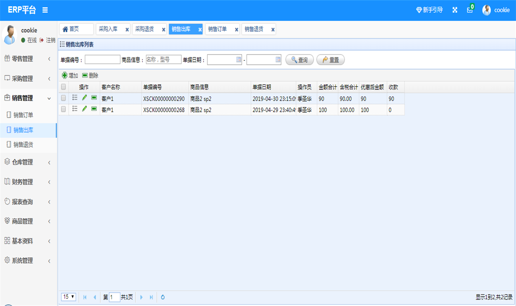Image resolution: width=516 pixels, height=306 pixels.
Task: Click the 注销 logout link
Action: click(x=47, y=40)
